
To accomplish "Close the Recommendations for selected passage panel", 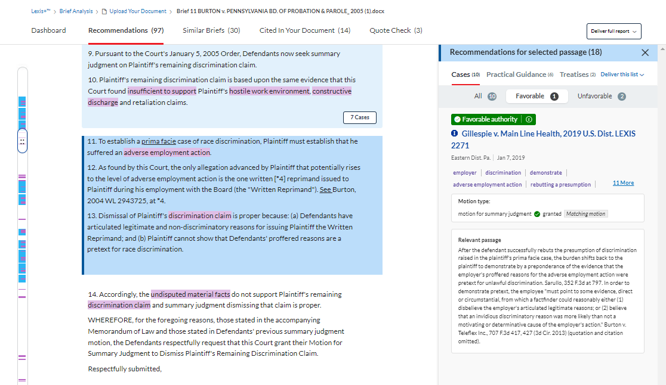I will 645,52.
